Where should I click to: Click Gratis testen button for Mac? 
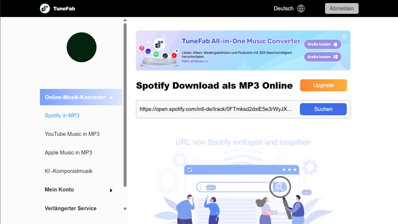(322, 44)
